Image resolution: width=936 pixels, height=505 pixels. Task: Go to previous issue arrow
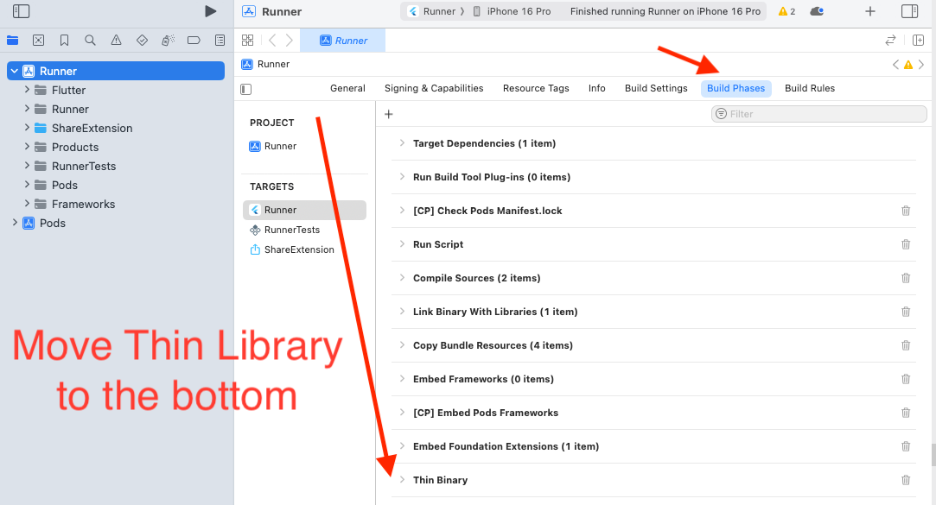tap(895, 65)
